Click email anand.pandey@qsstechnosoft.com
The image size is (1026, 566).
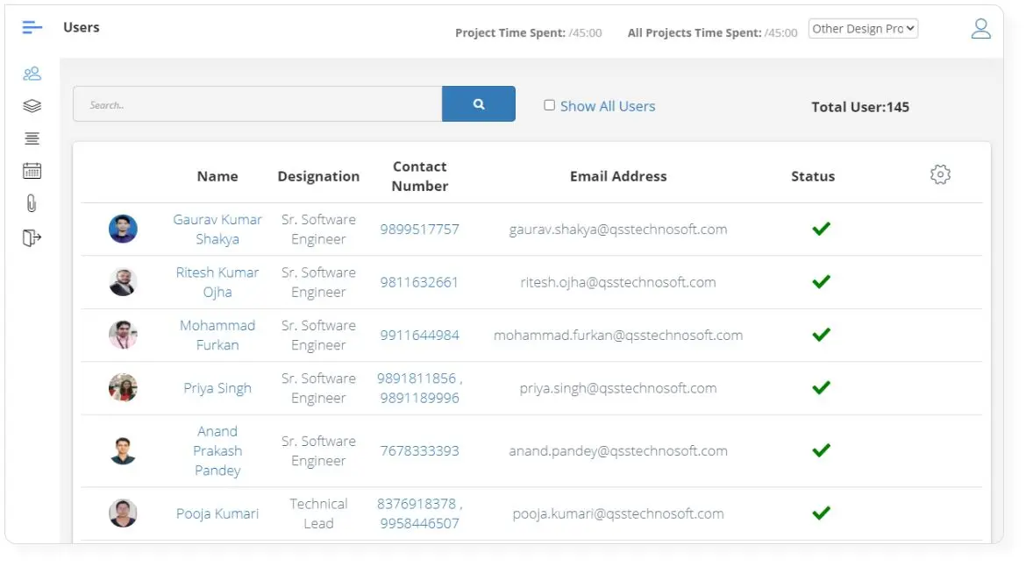[x=617, y=450]
